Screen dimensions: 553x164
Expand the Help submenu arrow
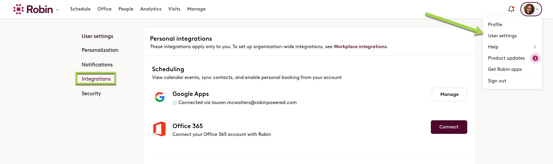[535, 47]
